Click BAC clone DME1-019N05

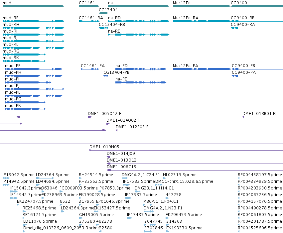[x=186, y=150]
